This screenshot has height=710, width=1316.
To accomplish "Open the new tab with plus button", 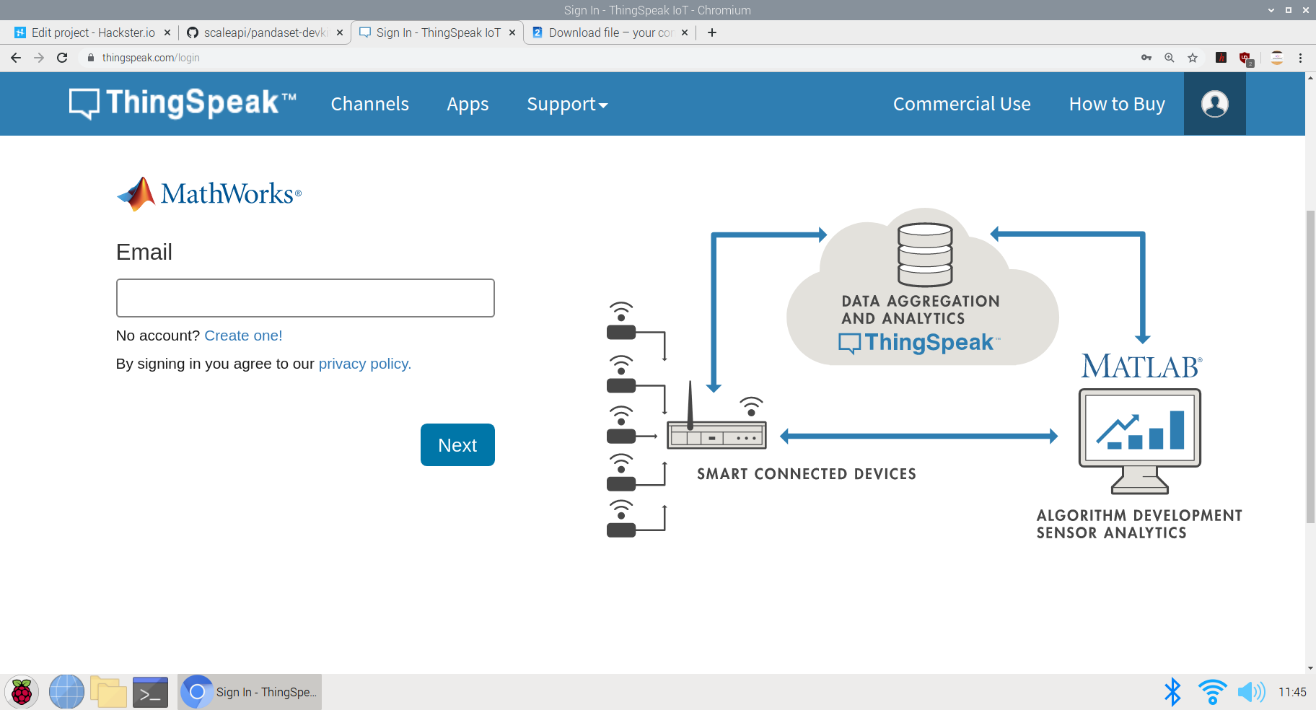I will [x=712, y=32].
